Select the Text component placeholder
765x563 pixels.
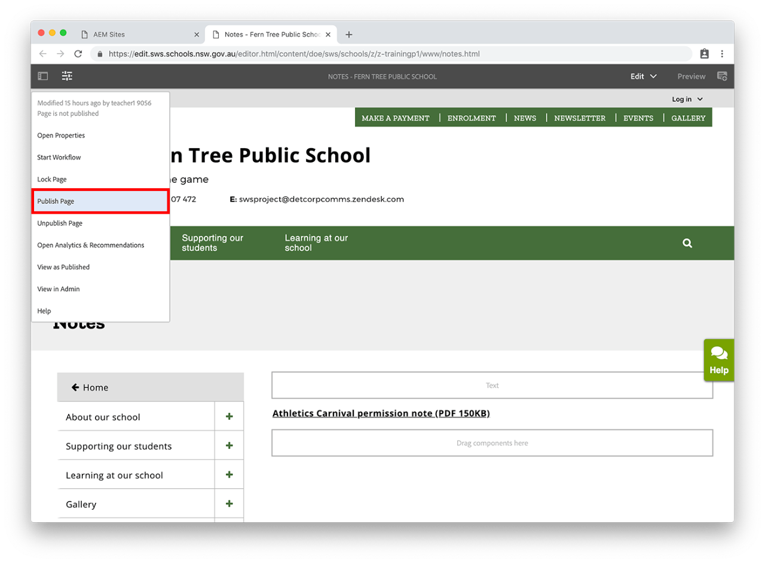tap(492, 386)
